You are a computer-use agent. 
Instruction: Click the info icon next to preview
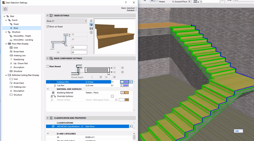click(91, 32)
